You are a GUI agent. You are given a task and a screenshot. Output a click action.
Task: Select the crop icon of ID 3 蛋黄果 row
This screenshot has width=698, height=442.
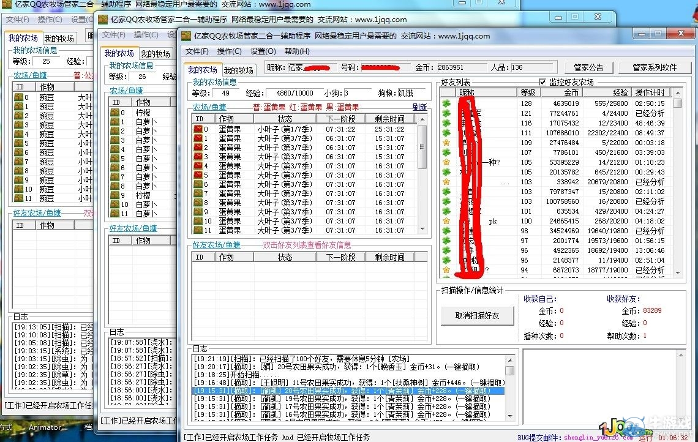198,157
